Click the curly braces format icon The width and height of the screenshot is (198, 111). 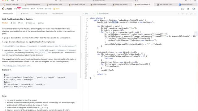(183, 14)
